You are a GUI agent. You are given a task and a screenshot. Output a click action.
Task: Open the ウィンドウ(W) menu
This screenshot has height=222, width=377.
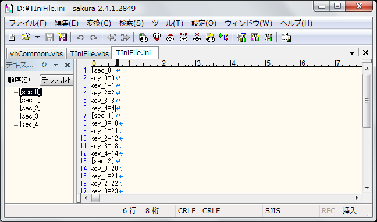tap(248, 23)
